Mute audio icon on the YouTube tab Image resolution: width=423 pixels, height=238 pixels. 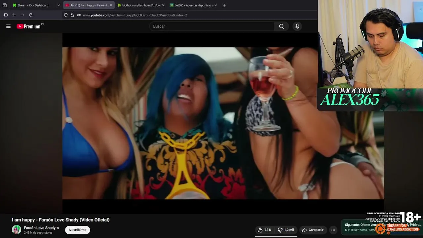click(x=72, y=5)
